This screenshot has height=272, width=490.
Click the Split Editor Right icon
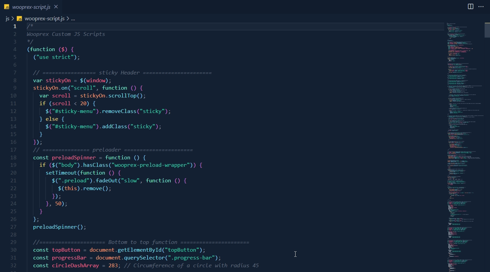471,6
